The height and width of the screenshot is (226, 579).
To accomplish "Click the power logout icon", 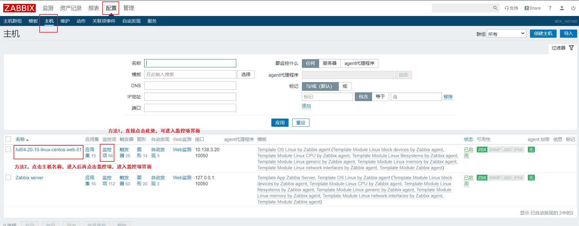I will click(x=573, y=8).
